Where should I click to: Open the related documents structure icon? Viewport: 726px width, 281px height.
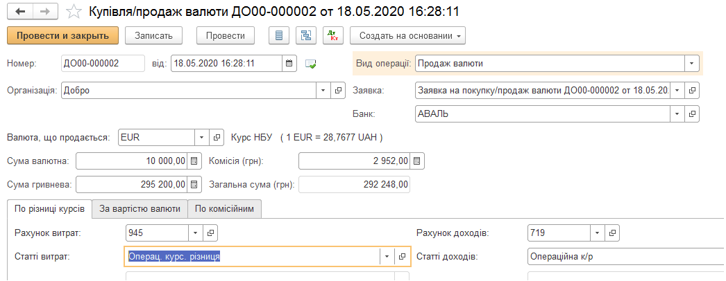(306, 36)
